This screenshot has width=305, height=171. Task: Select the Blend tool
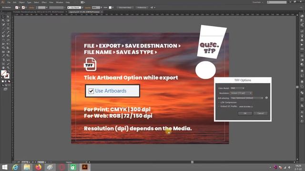8,56
